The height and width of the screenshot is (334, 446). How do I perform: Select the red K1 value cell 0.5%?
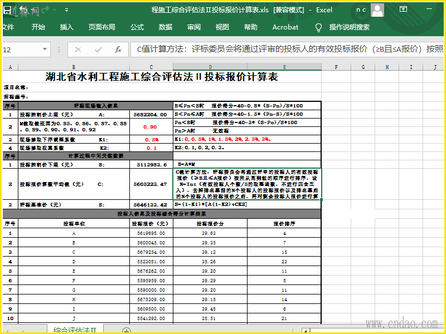click(x=151, y=140)
